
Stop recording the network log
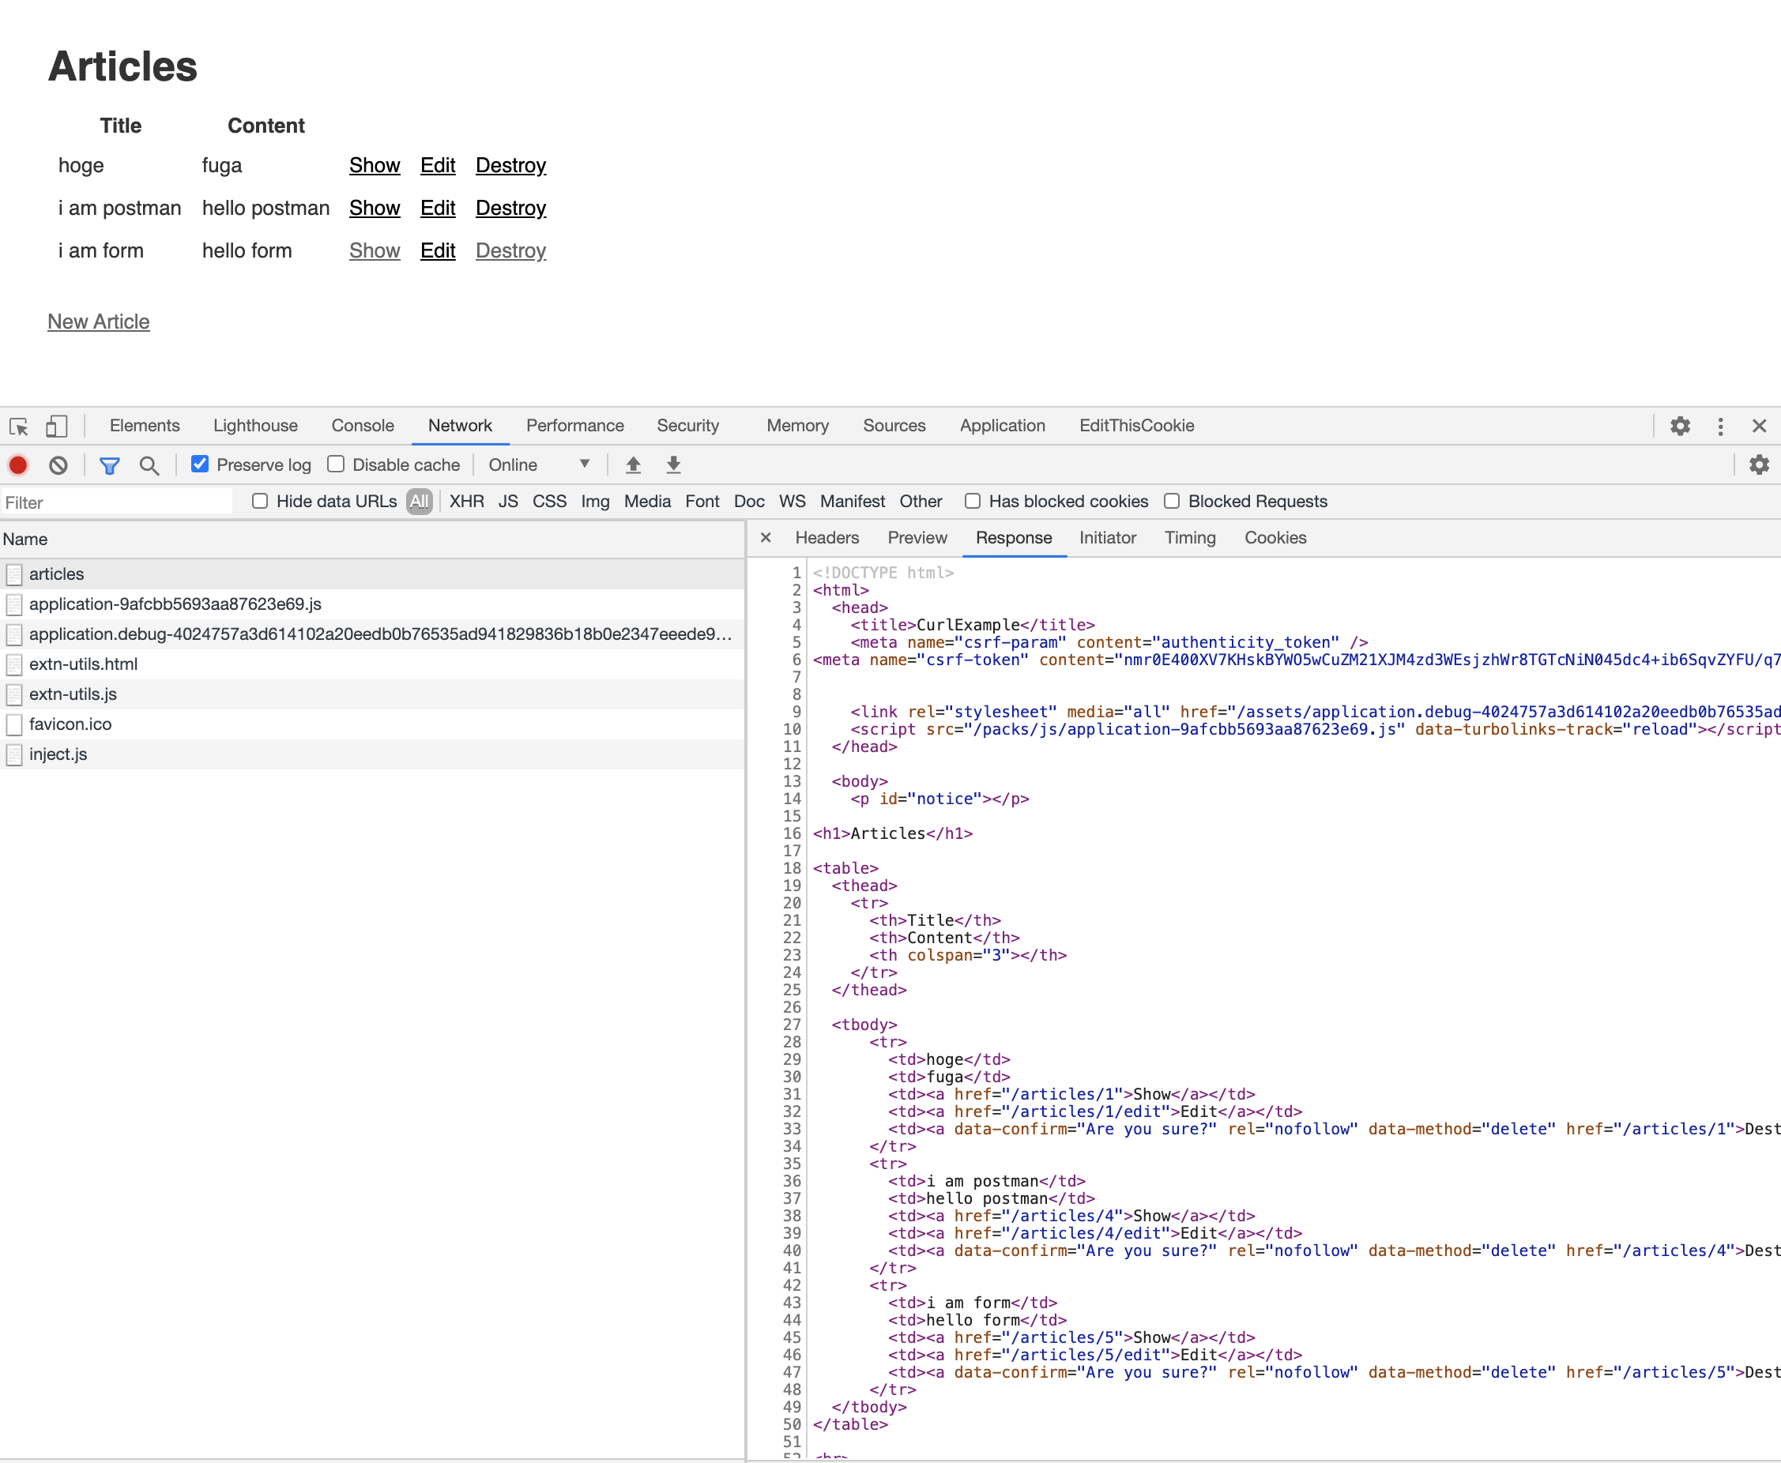[x=17, y=465]
